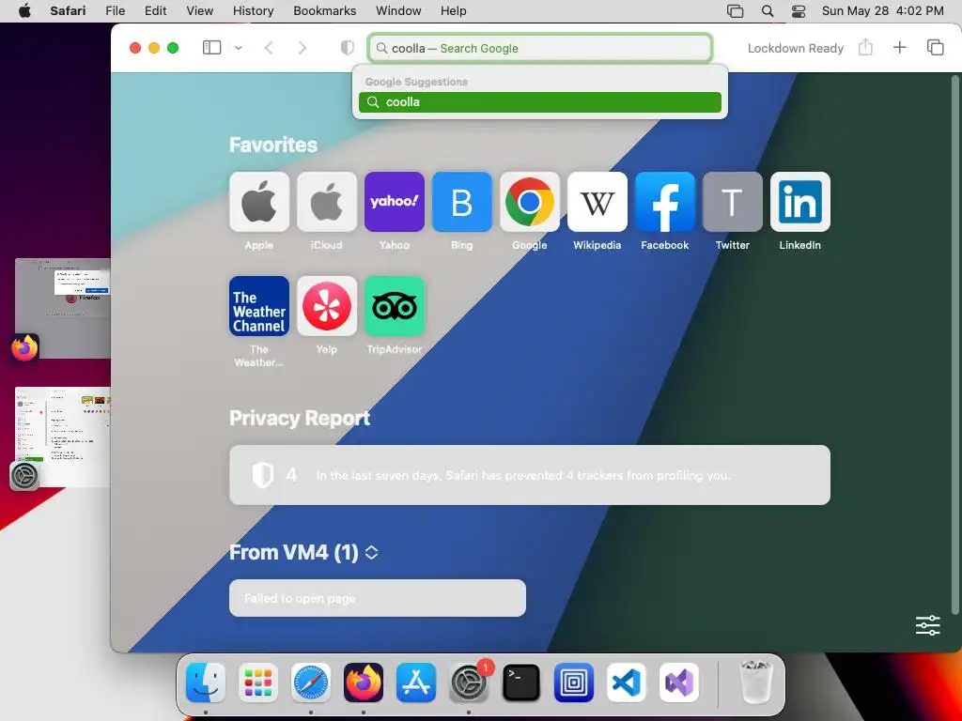Open Terminal from the Dock
The width and height of the screenshot is (962, 721).
coord(520,683)
